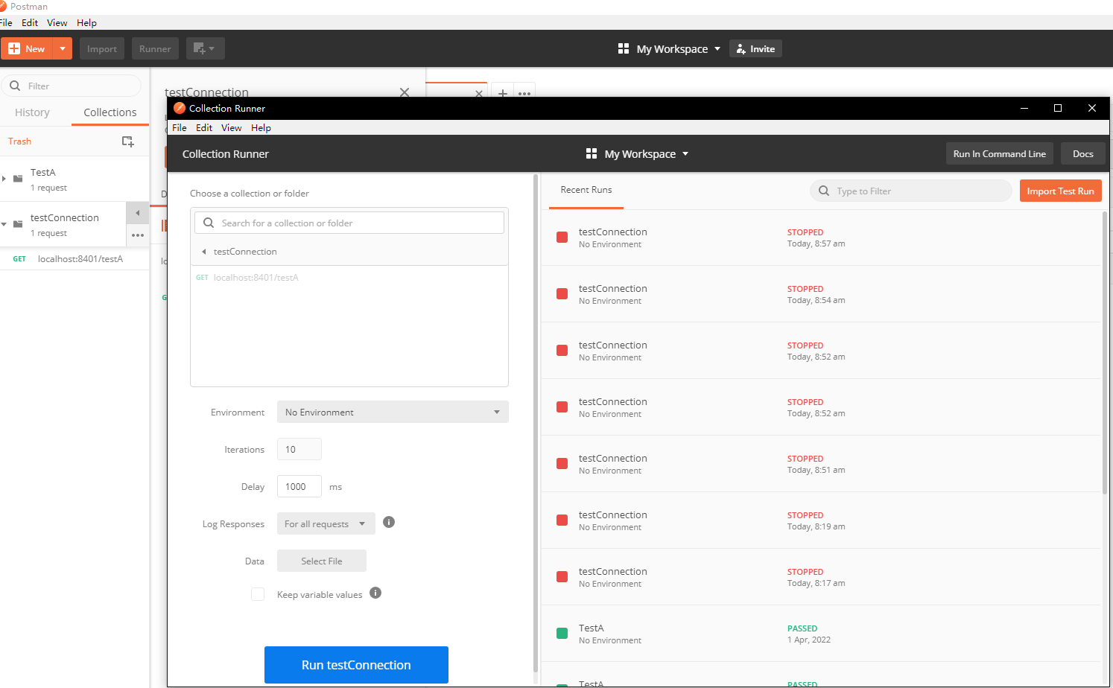Click Import Test Run button
The height and width of the screenshot is (688, 1113).
1060,191
